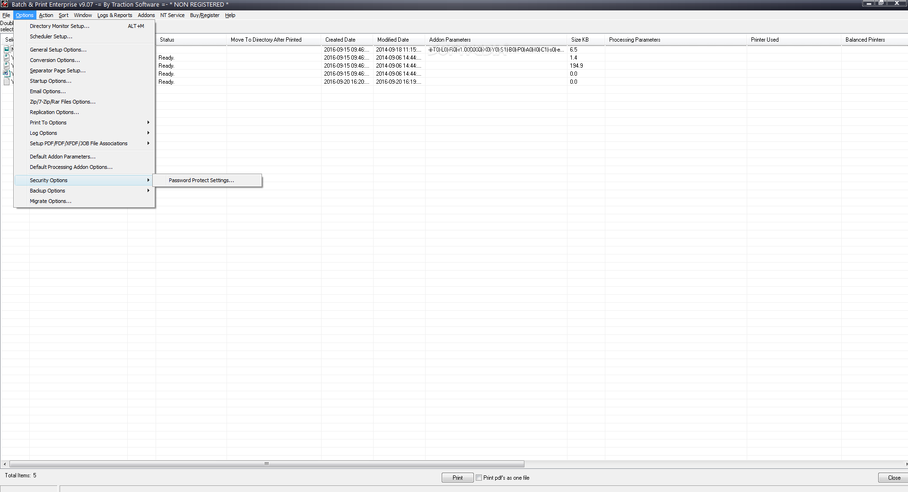Click the PDF icon in the 1.4 KB row
Screen dimensions: 908x492
(x=7, y=57)
